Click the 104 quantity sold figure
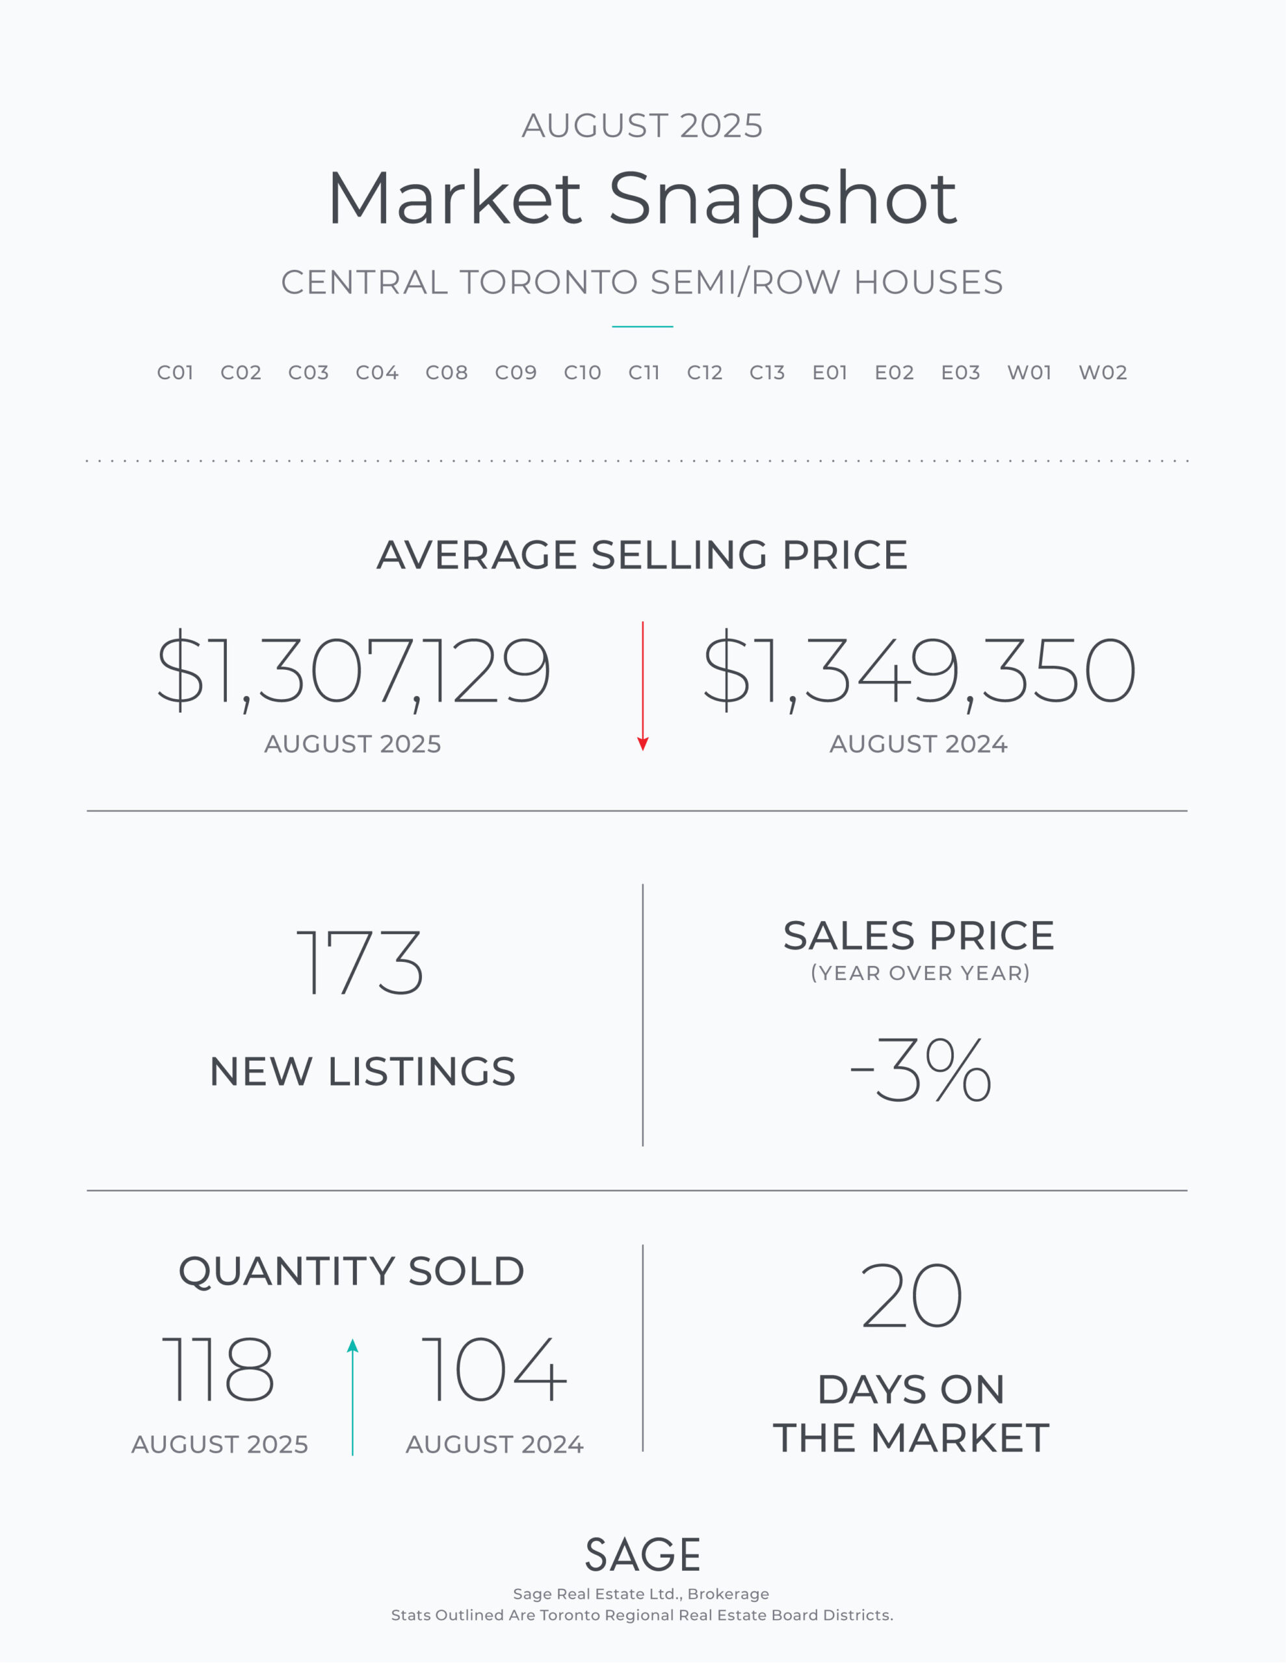1286x1665 pixels. pos(494,1370)
